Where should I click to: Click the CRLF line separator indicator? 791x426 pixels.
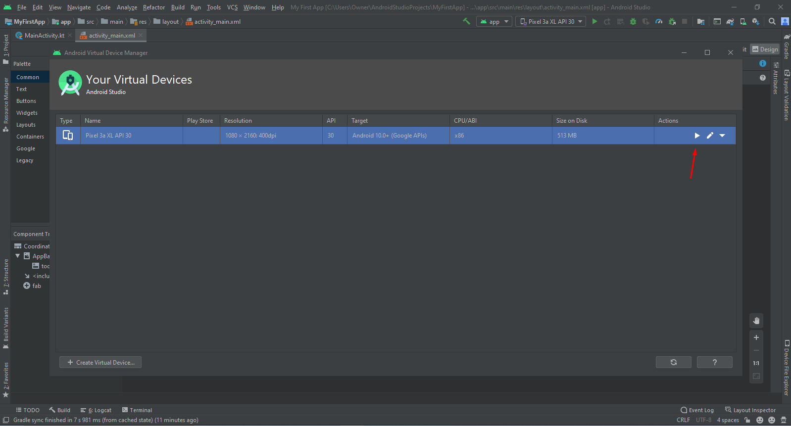pos(683,420)
